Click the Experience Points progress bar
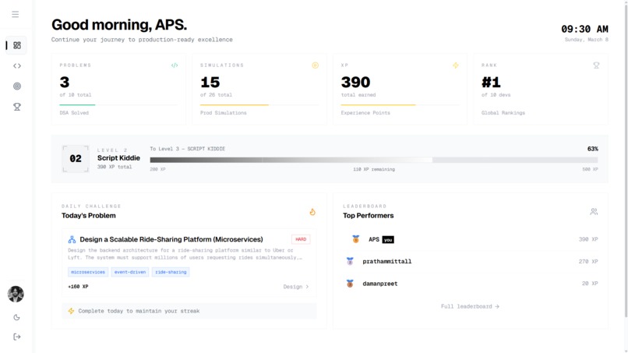Image resolution: width=628 pixels, height=353 pixels. [x=400, y=105]
